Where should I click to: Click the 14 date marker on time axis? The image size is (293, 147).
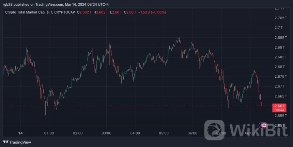click(x=20, y=133)
